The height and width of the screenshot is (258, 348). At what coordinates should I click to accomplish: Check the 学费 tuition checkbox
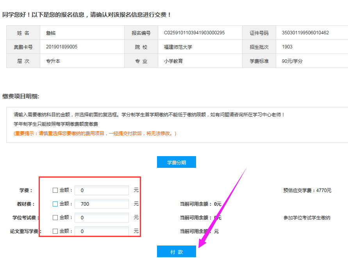(55, 190)
